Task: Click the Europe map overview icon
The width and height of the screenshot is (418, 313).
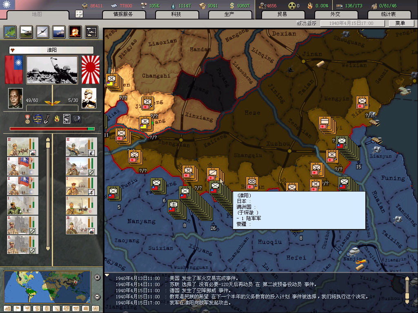Action: click(10, 31)
